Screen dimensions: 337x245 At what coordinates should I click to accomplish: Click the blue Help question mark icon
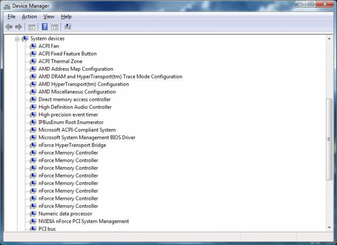[x=44, y=27]
